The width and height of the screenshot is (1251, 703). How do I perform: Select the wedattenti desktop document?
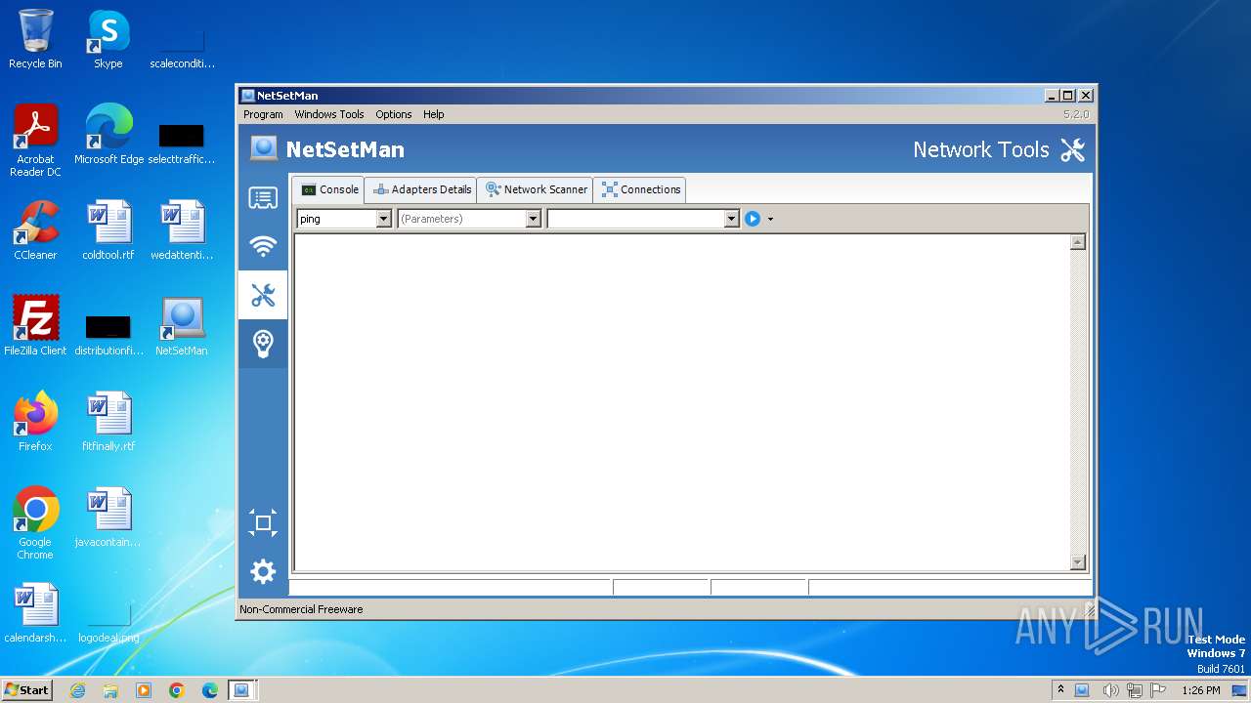(x=182, y=230)
